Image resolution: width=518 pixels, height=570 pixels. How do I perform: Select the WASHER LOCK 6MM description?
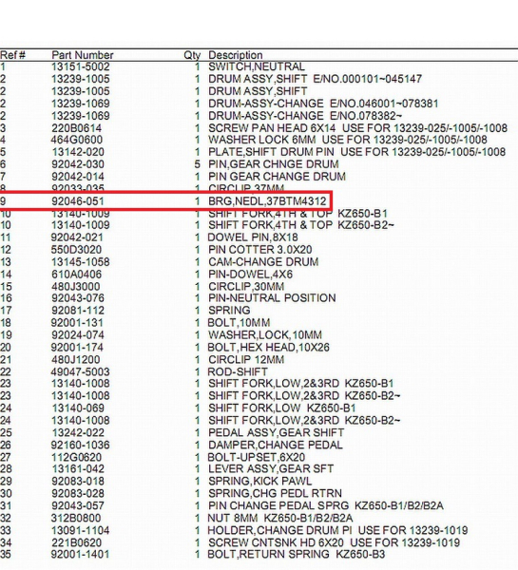pos(262,140)
